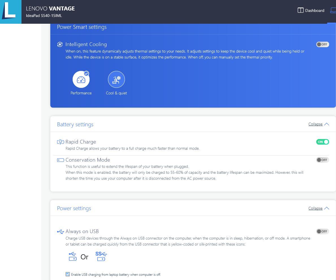Click the laptop device icon in header

(x=333, y=10)
